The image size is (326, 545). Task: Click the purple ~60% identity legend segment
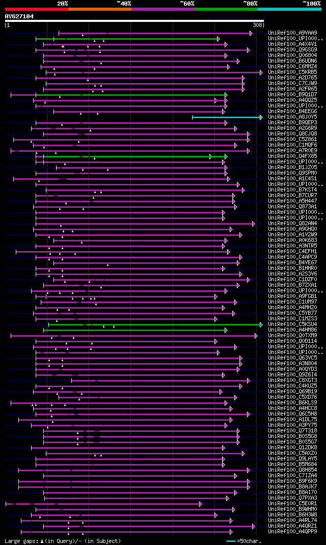[x=163, y=9]
